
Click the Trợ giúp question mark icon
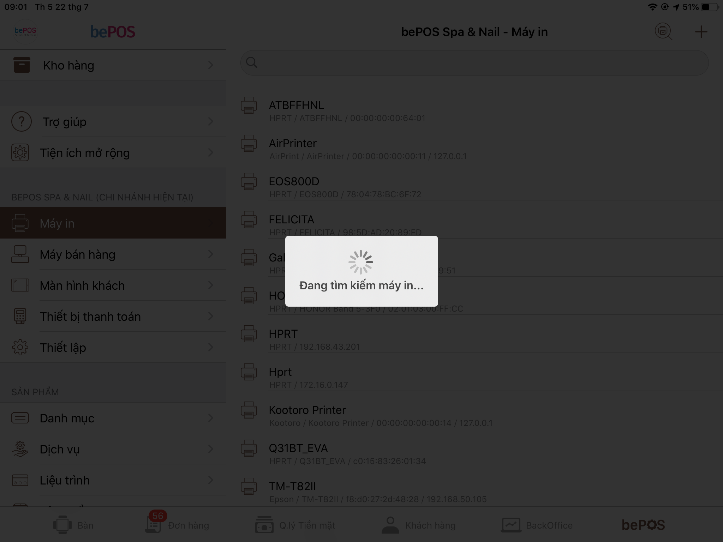pyautogui.click(x=21, y=121)
